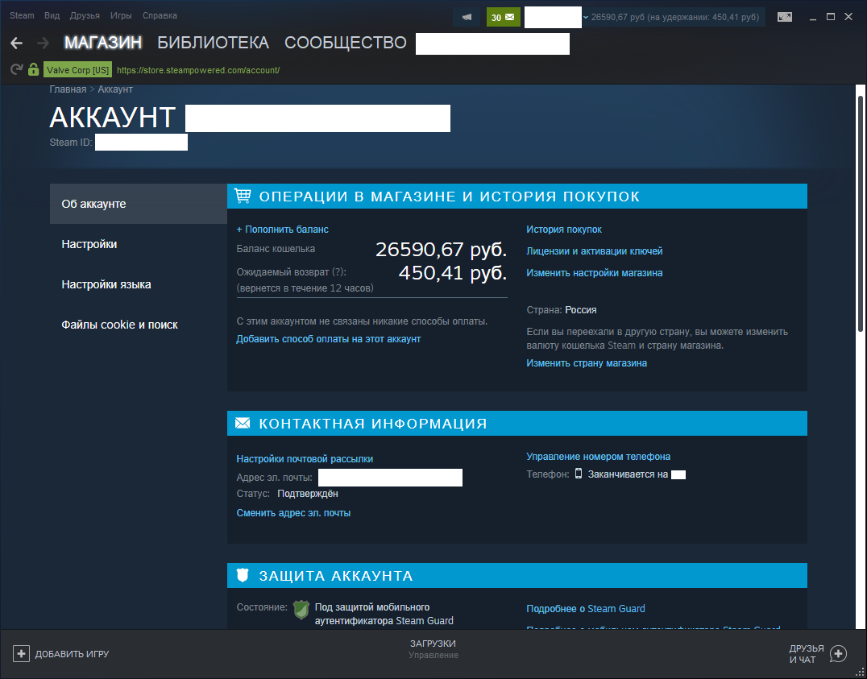
Task: Switch to Big Picture mode icon
Action: (x=785, y=17)
